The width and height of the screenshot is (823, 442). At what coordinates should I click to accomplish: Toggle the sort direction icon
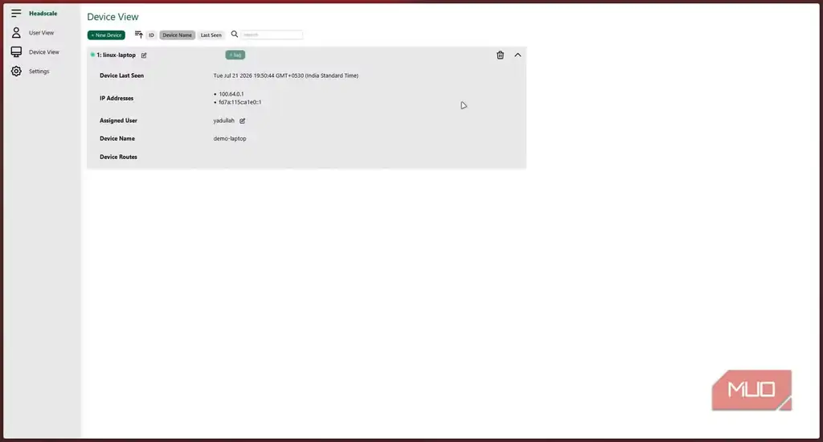click(x=138, y=35)
